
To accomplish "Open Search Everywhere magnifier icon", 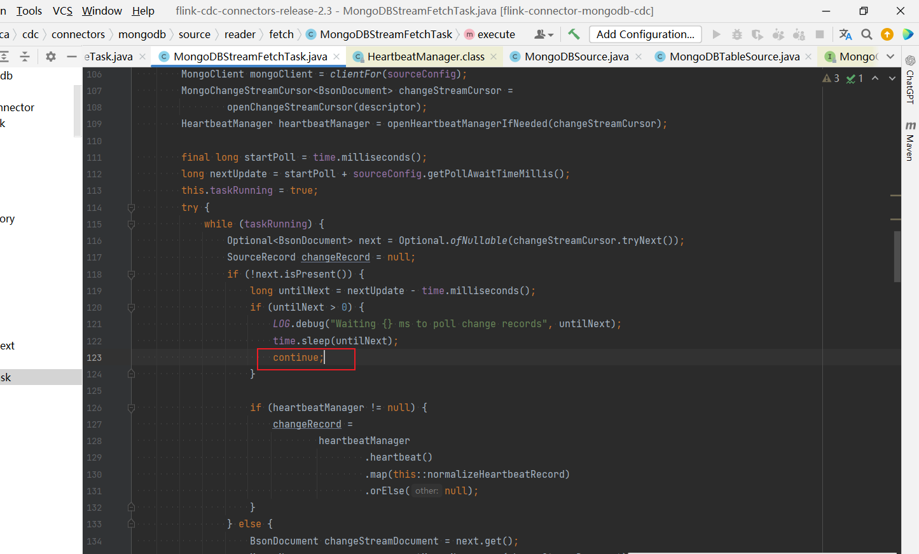I will (x=867, y=34).
